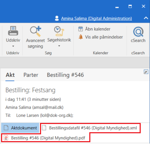Viewport: 150px width, 144px height.
Task: Pop out the preview pane icon
Action: pyautogui.click(x=146, y=72)
